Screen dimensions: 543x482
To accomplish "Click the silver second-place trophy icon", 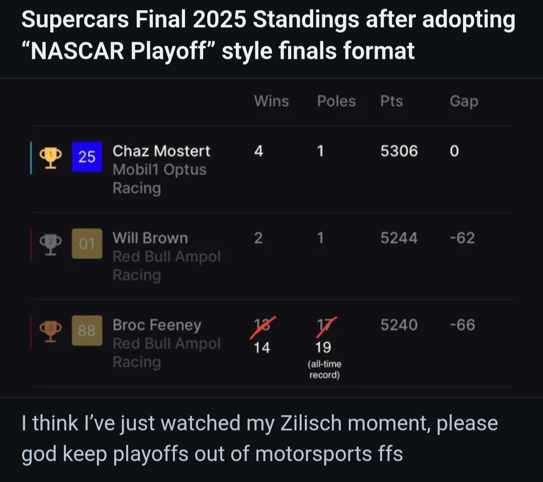I will pos(51,244).
